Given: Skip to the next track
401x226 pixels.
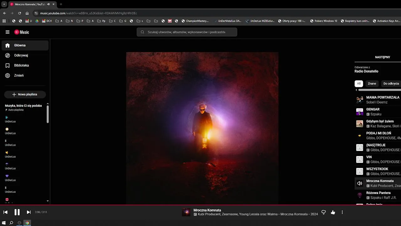Looking at the screenshot, I should [29, 212].
